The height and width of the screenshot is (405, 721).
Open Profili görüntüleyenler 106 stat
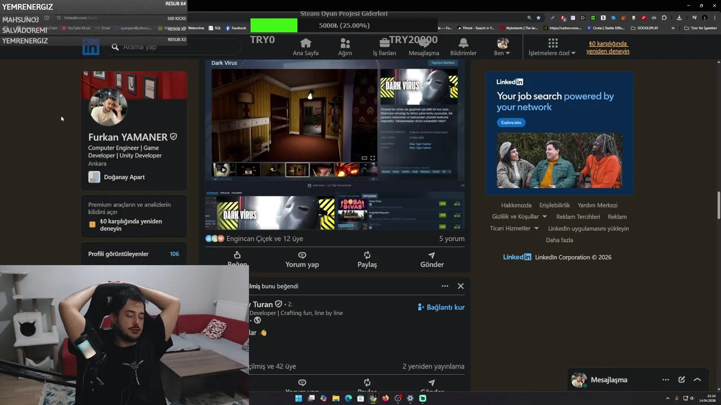(133, 254)
